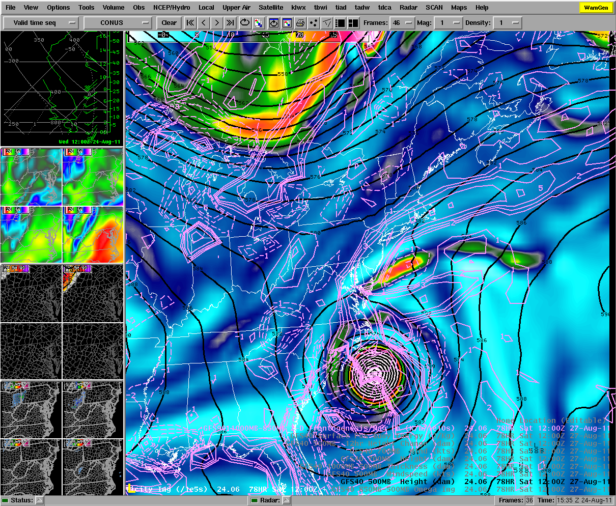Switch to four-panel layout
This screenshot has width=616, height=506.
[x=353, y=23]
